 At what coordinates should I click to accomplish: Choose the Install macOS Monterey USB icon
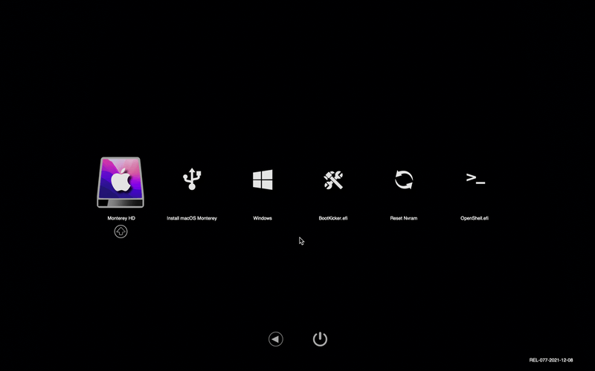(192, 179)
